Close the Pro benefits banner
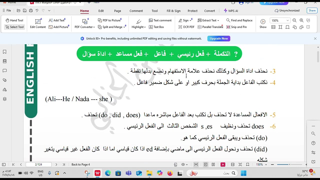 (315, 38)
